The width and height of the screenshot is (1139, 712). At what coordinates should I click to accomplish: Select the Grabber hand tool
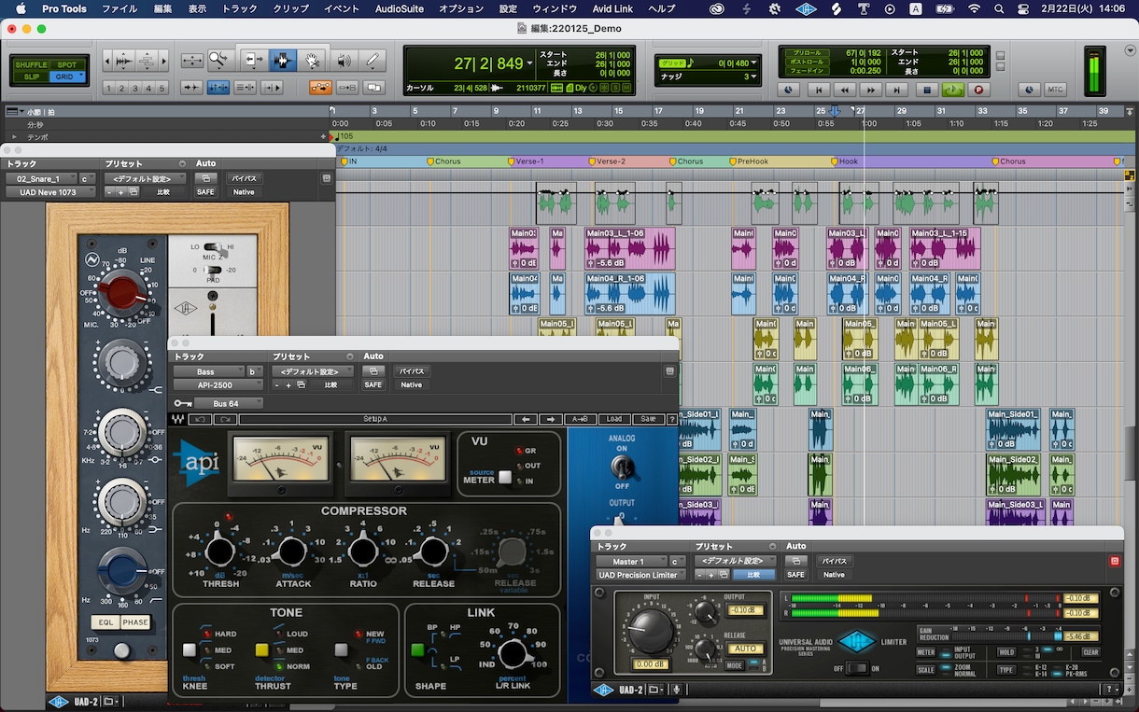[312, 61]
